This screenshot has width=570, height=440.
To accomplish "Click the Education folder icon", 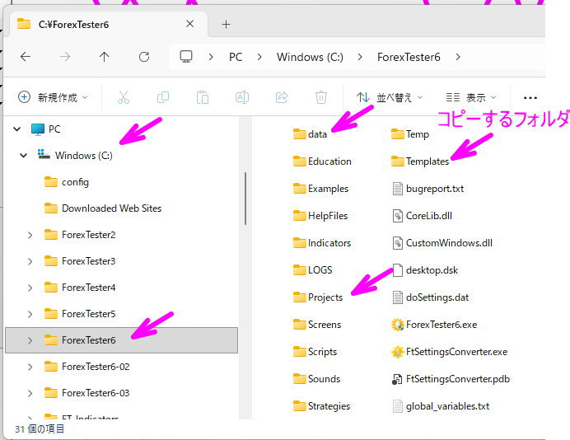I will [299, 161].
